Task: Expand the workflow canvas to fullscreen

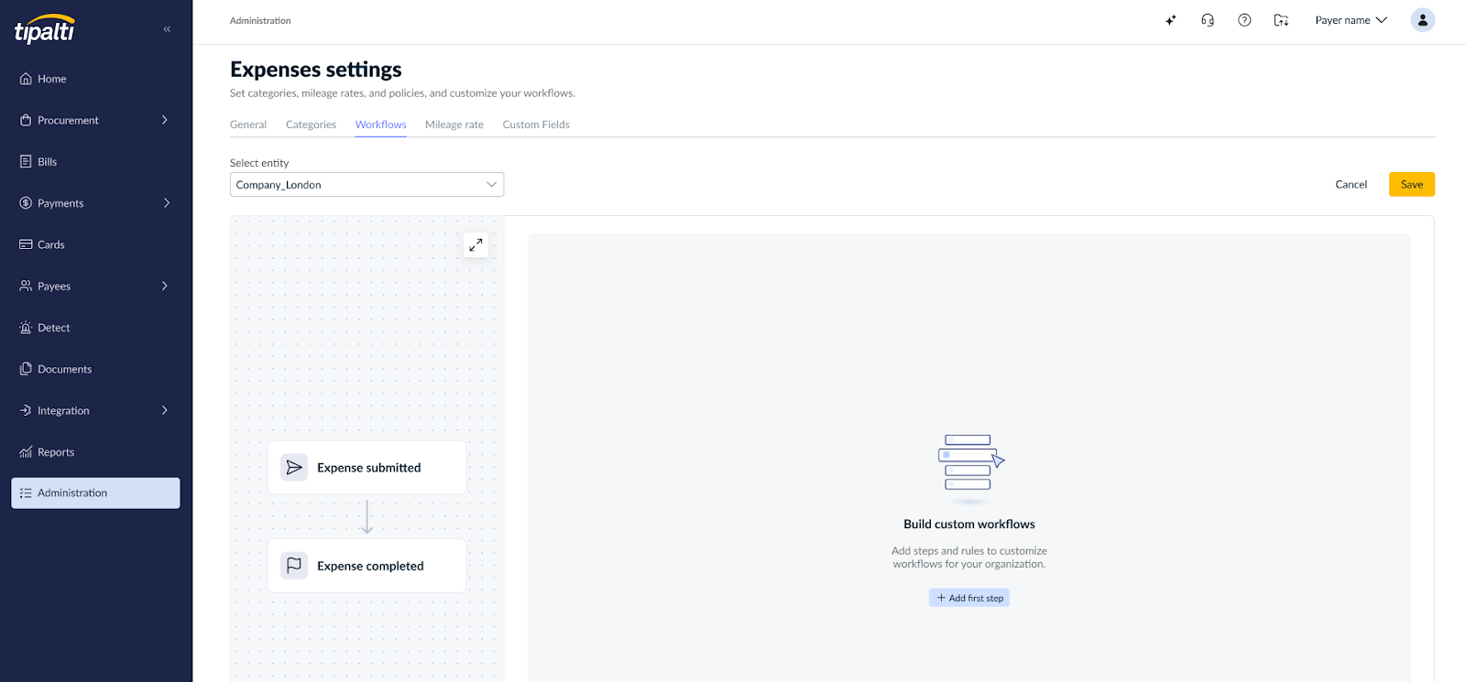Action: coord(476,245)
